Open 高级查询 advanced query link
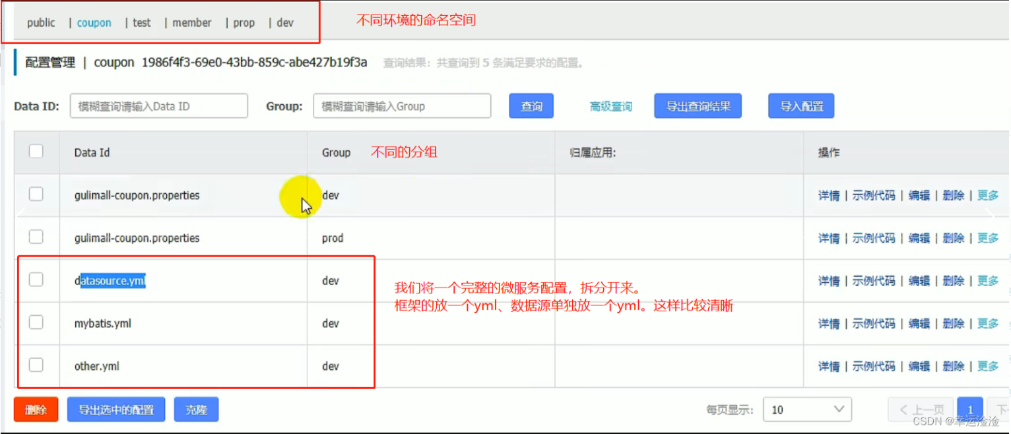1011x434 pixels. 610,106
